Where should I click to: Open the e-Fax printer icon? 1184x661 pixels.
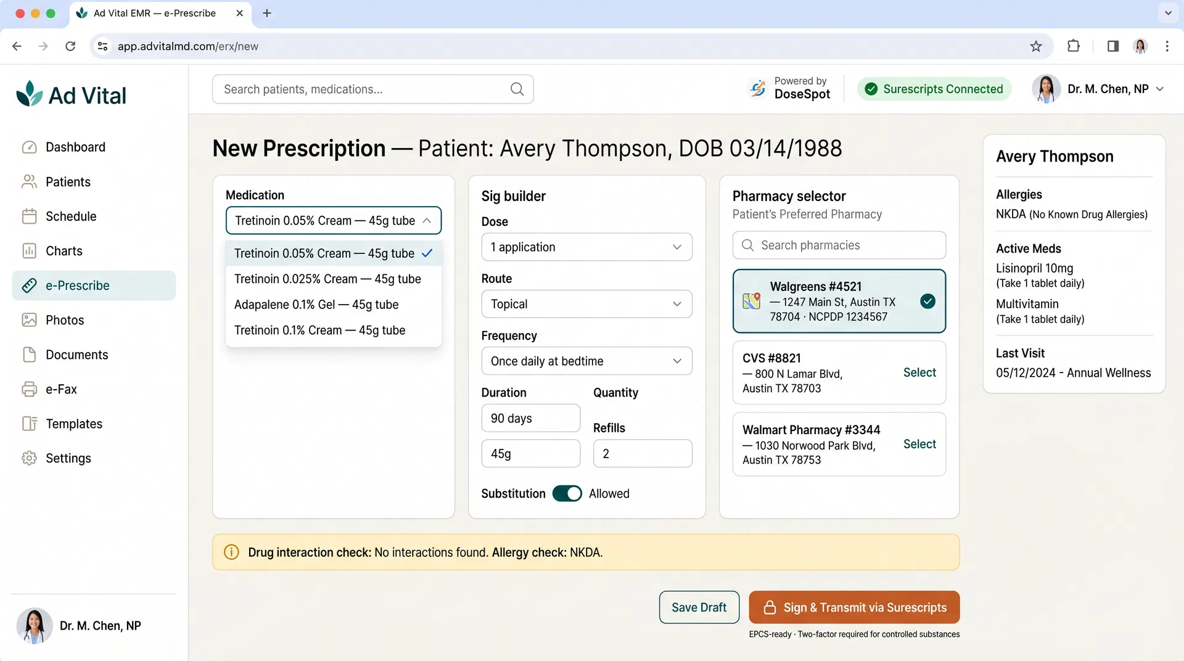pos(30,389)
